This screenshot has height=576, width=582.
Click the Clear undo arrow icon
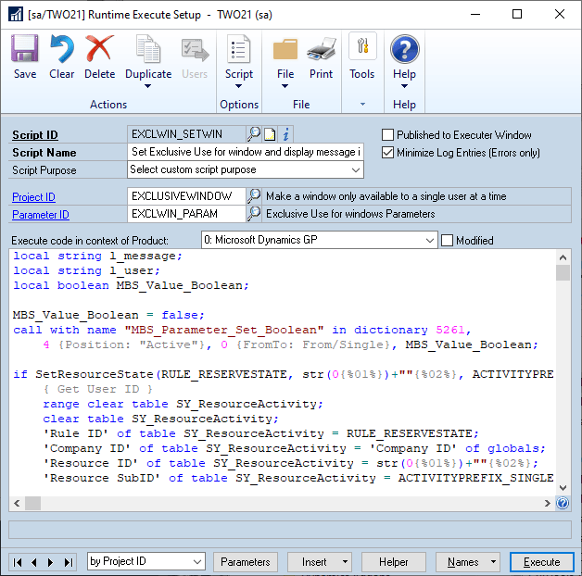coord(61,48)
